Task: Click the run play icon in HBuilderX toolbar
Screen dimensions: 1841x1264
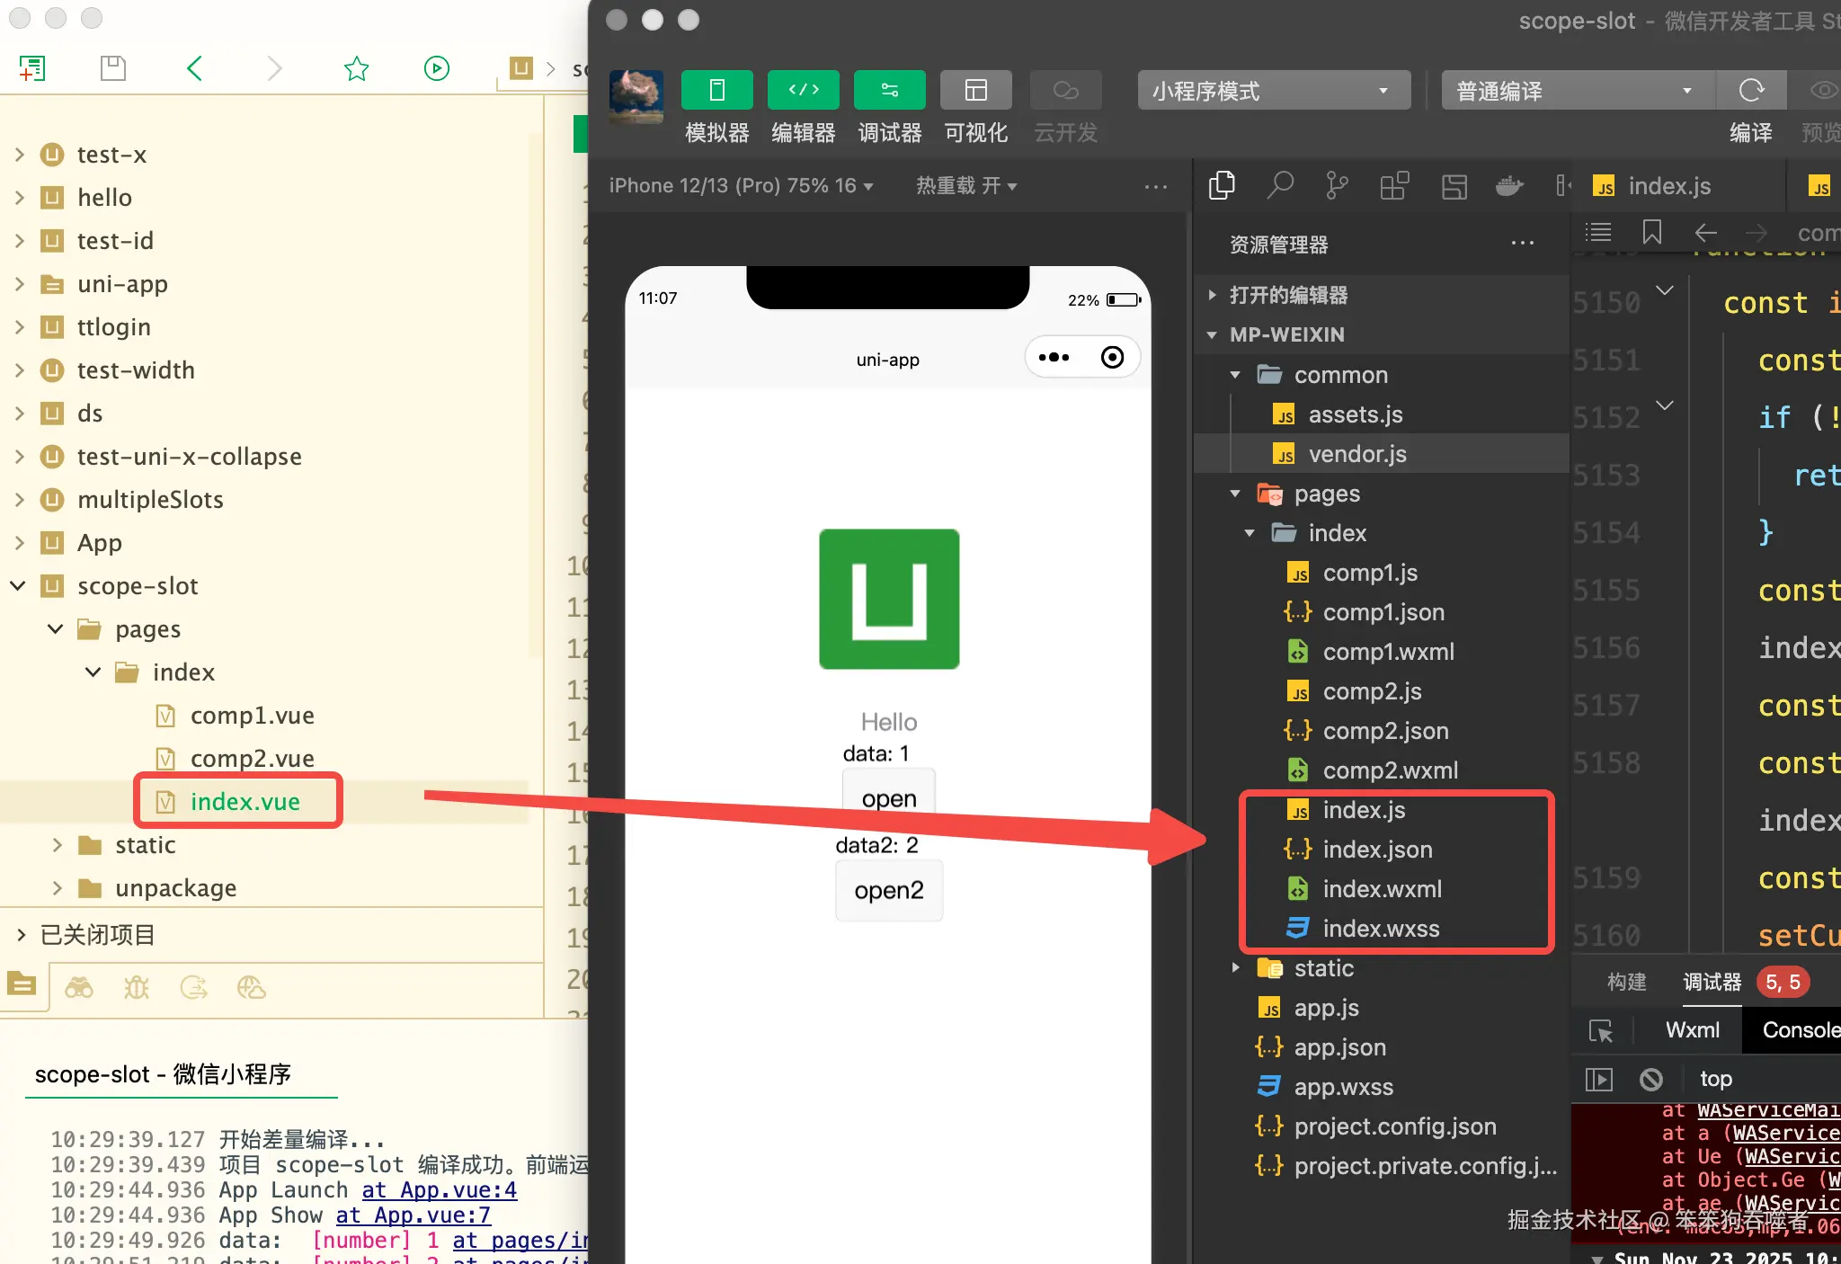Action: point(436,68)
